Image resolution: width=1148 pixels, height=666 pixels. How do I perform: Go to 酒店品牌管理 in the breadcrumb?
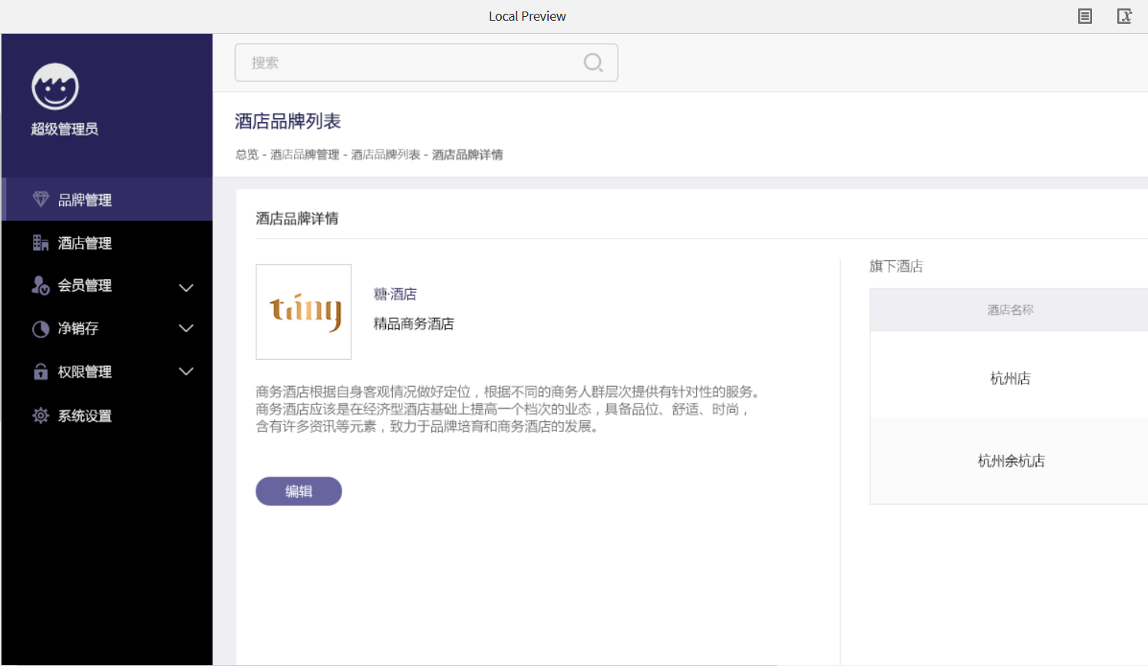pos(305,154)
